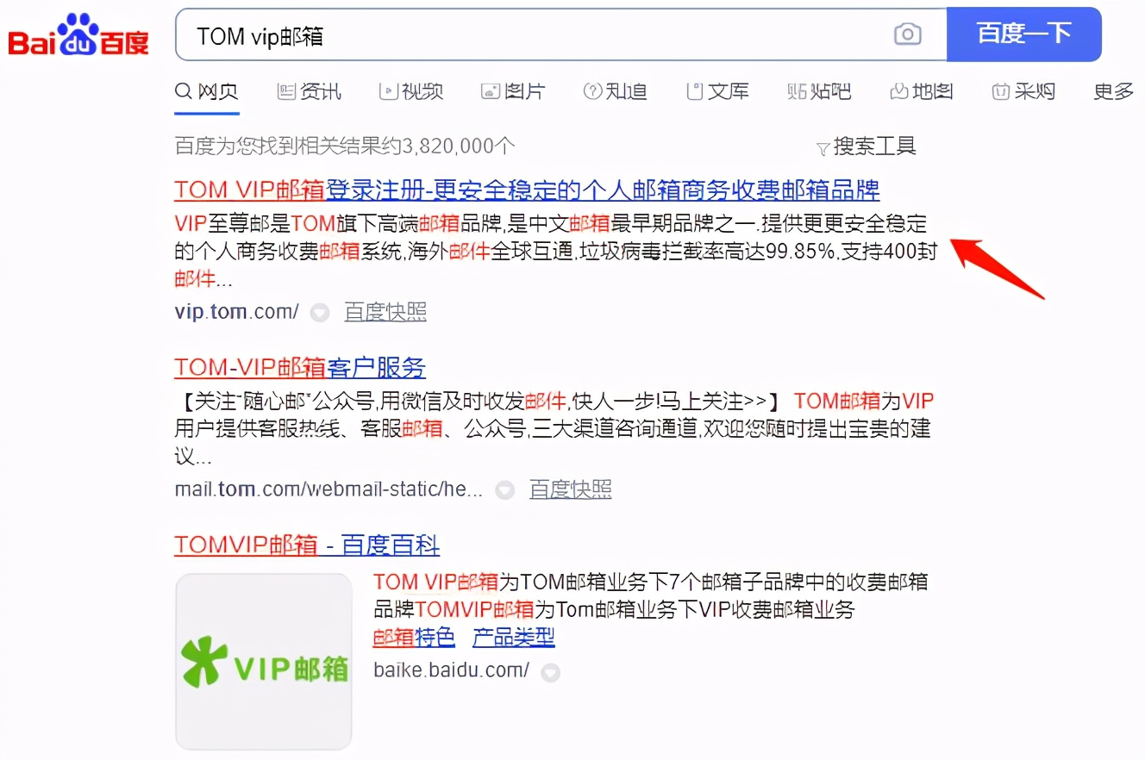This screenshot has width=1145, height=760.
Task: Select the 网页 tab
Action: click(x=207, y=91)
